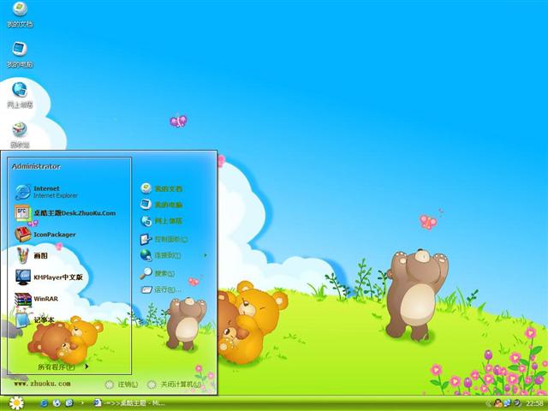The image size is (548, 411).
Task: Open 搜索(S) search entry
Action: tap(157, 273)
